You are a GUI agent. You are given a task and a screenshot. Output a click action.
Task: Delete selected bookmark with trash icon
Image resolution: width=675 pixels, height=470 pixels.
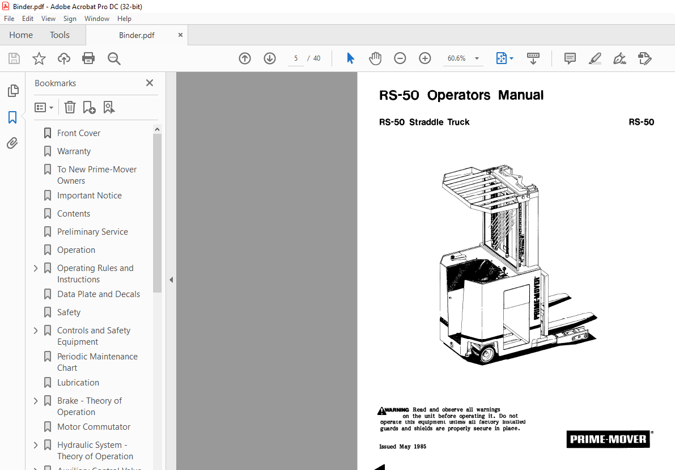[x=70, y=107]
